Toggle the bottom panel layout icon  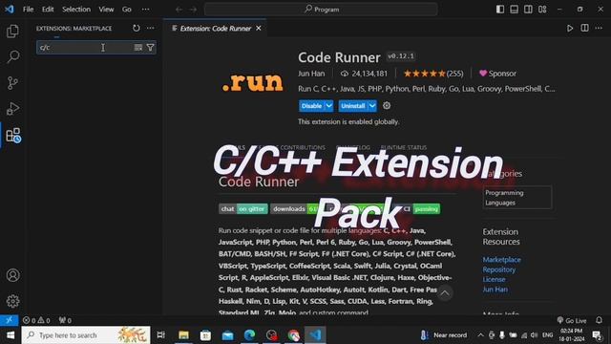tap(514, 9)
